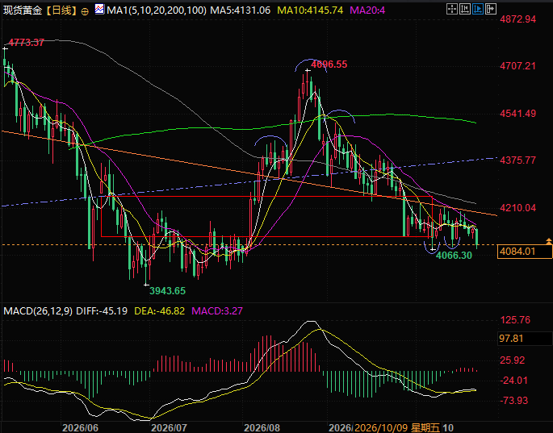Click the 97.81 MACD axis value box

[x=525, y=339]
